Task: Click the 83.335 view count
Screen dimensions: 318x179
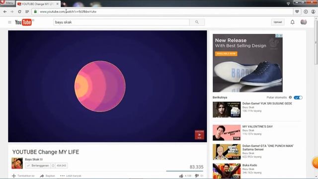Action: [x=197, y=167]
